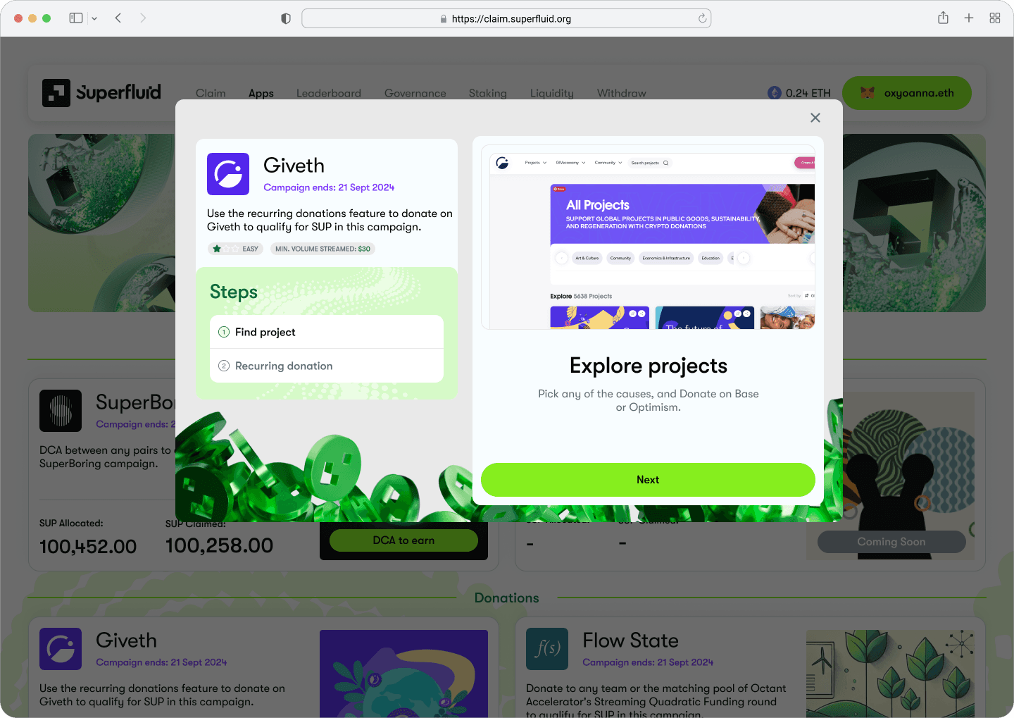Screen dimensions: 1014x718
Task: Click the SUP Allocated value 100,452.00
Action: pos(88,547)
